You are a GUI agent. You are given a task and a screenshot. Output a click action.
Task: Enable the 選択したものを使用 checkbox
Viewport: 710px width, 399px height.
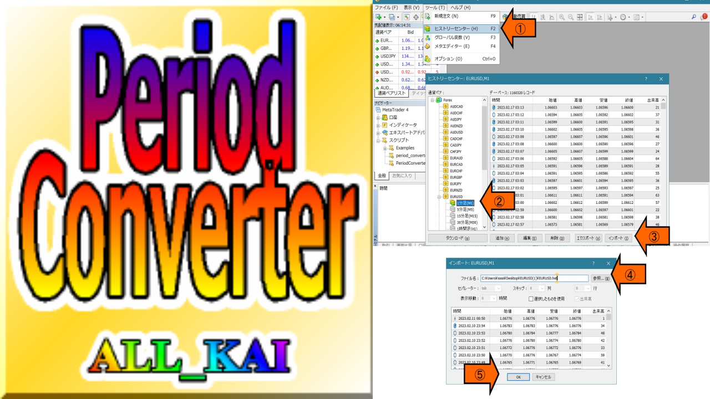531,299
